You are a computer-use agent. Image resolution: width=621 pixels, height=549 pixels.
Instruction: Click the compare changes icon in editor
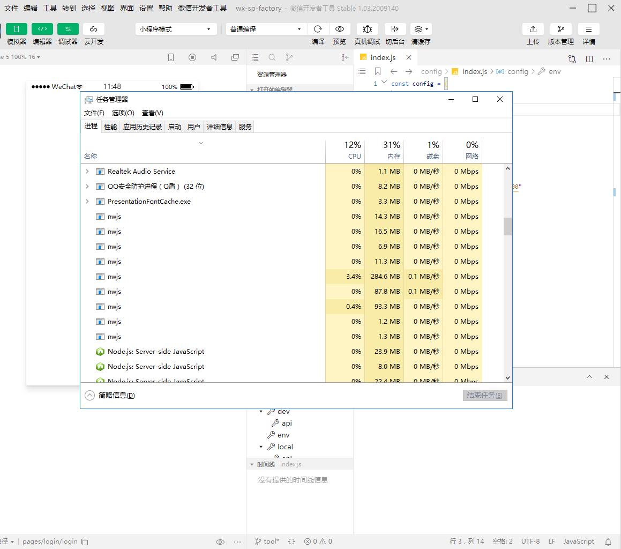pyautogui.click(x=572, y=58)
